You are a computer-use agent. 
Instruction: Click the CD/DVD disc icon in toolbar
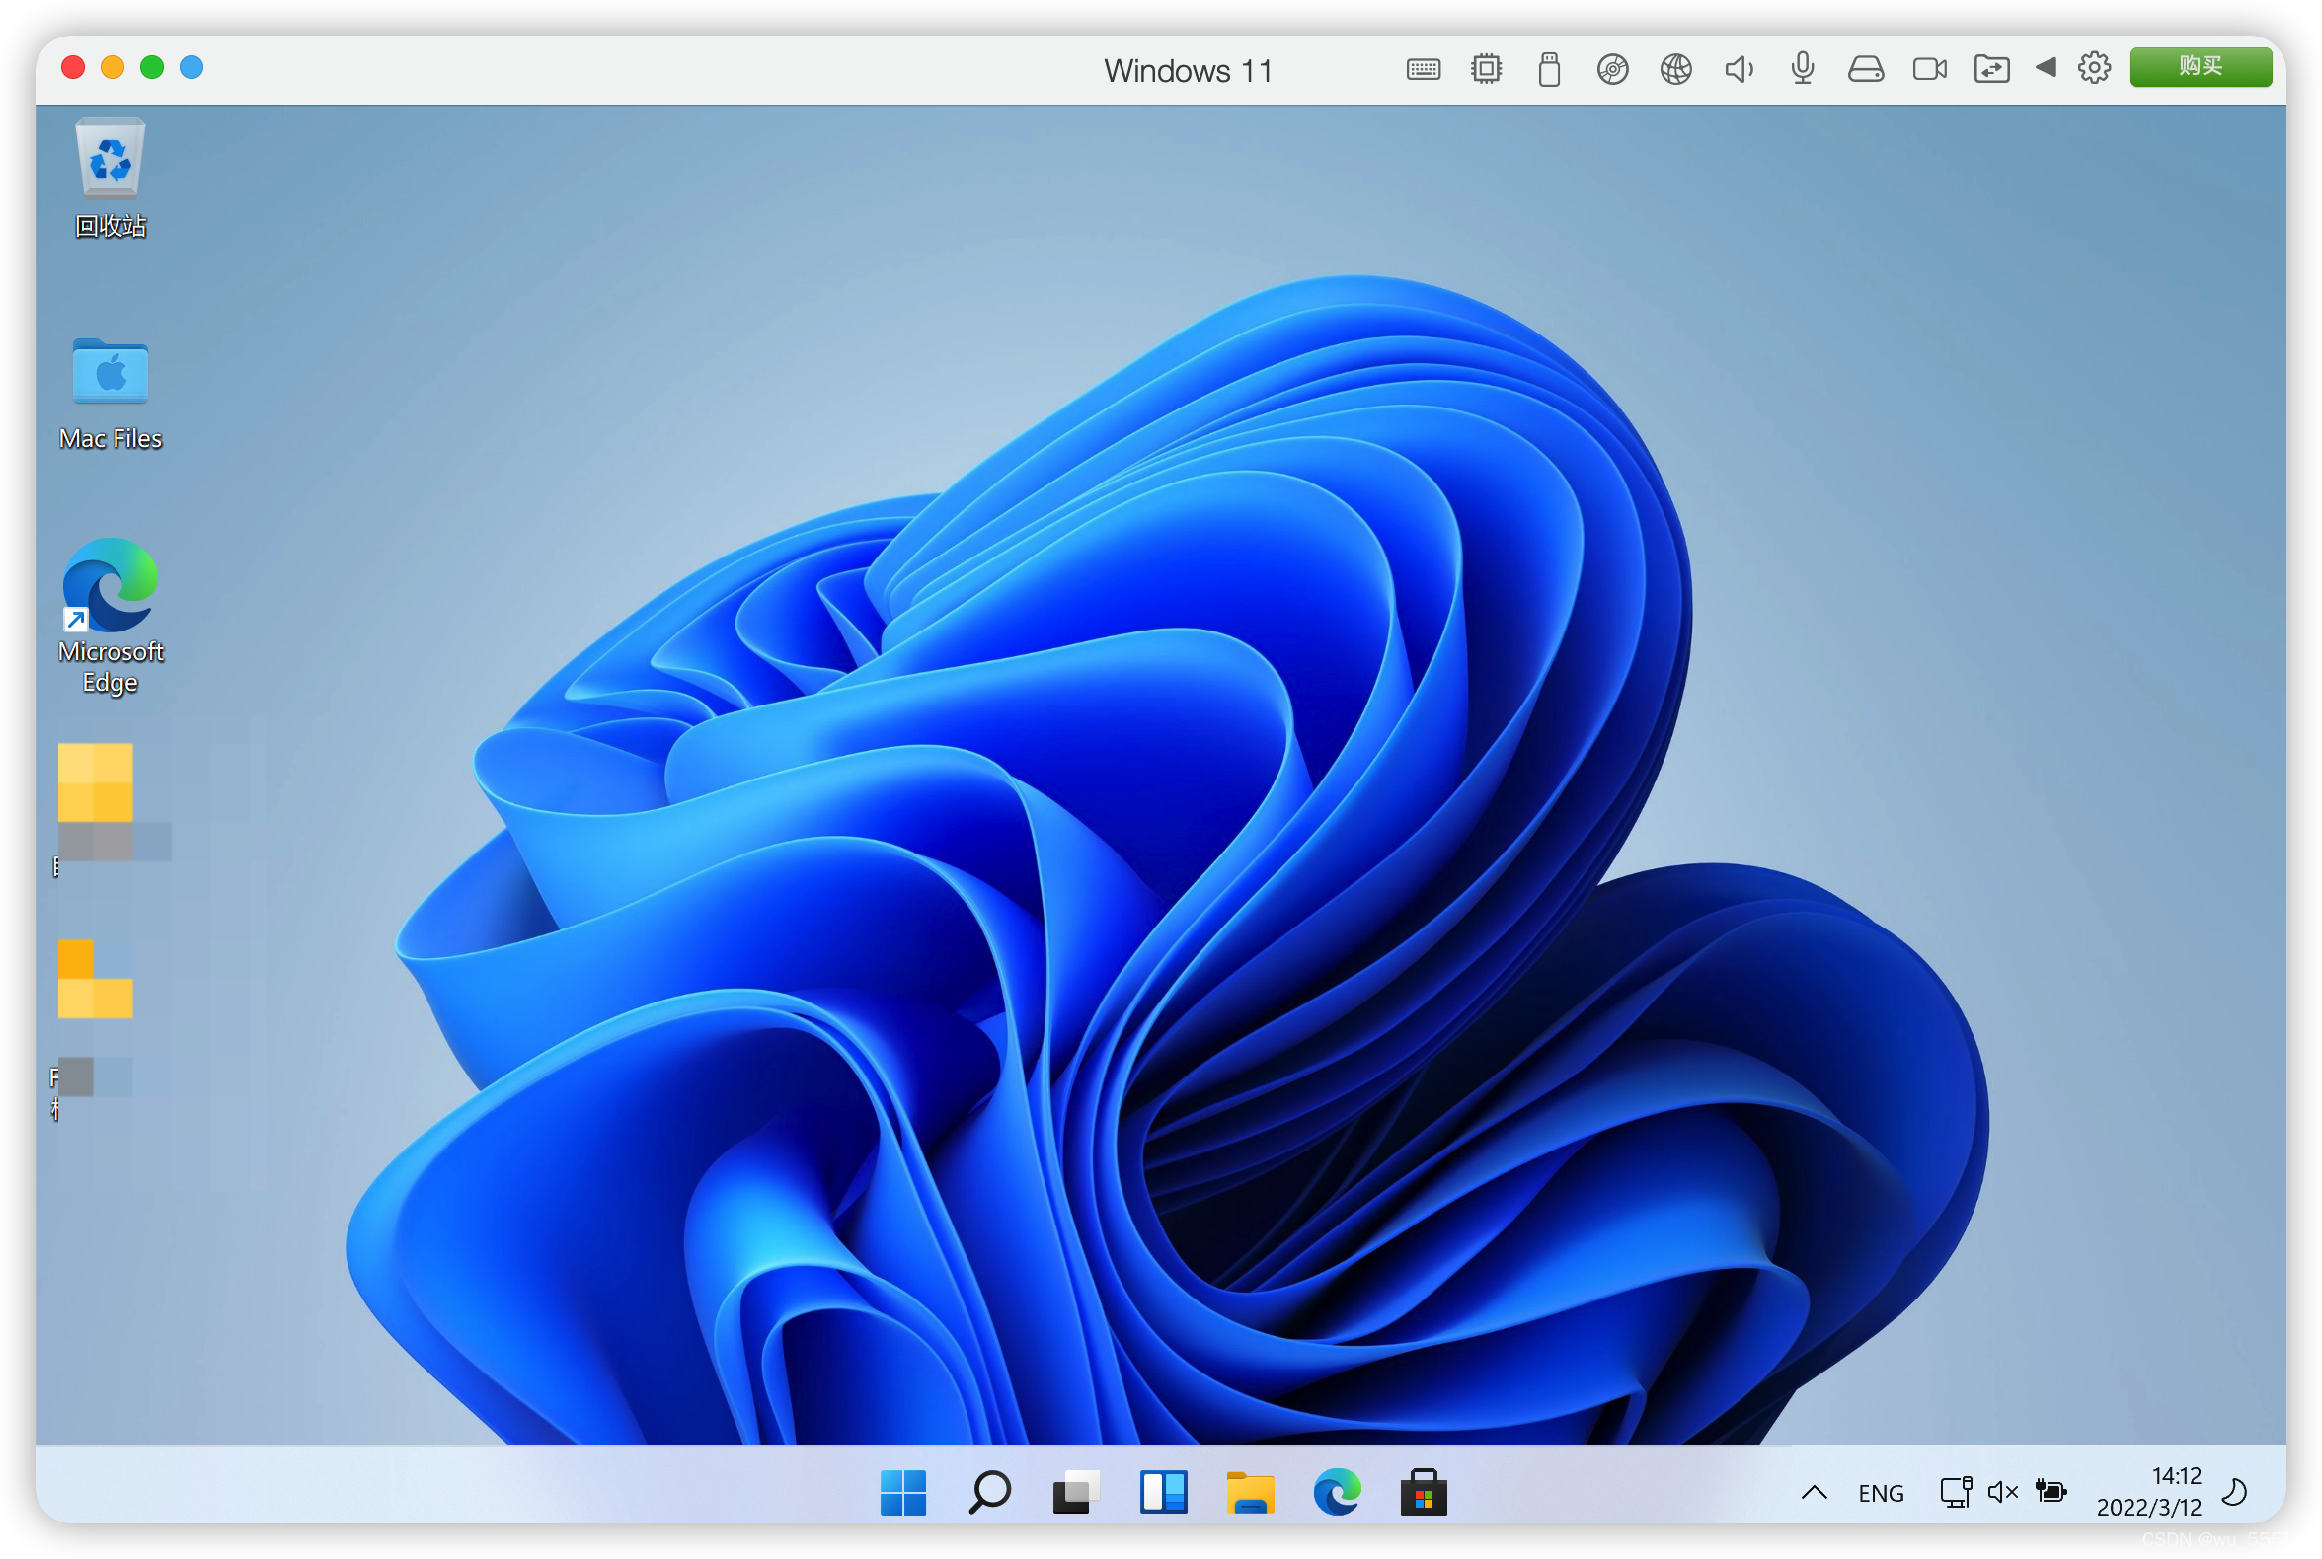pyautogui.click(x=1611, y=69)
